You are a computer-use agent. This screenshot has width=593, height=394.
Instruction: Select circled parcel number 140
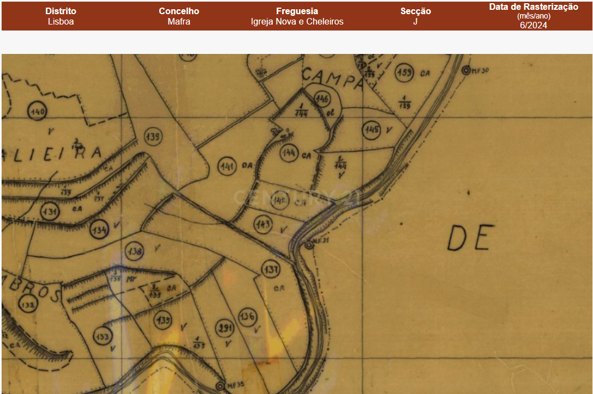pyautogui.click(x=38, y=112)
